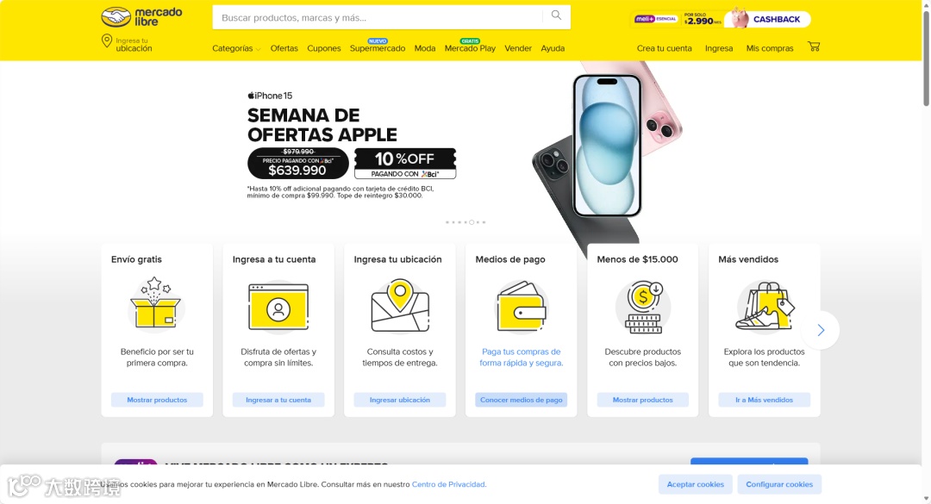Click the location pin icon
Viewport: 931px width, 504px height.
coord(107,41)
